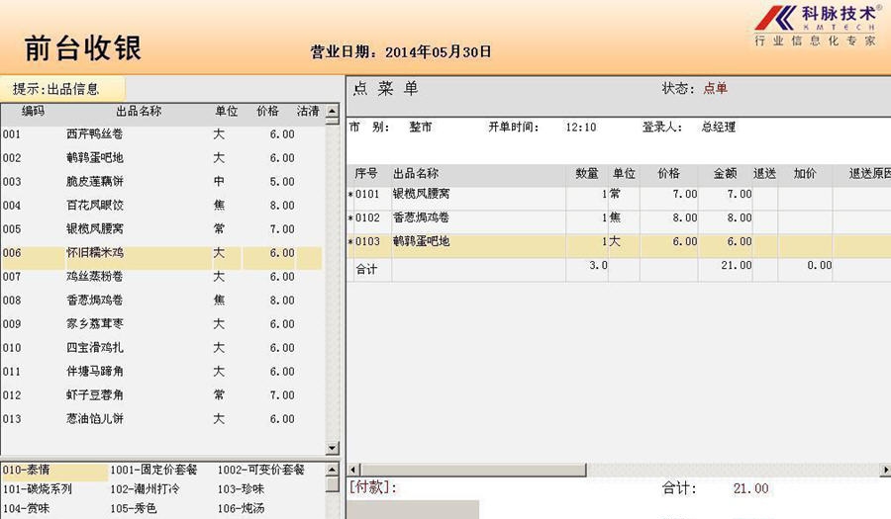Click the 沽清 column header

(x=308, y=111)
